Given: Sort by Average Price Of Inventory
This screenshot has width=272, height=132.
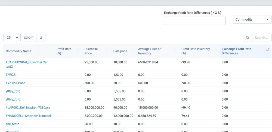Looking at the screenshot, I should click(x=157, y=51).
